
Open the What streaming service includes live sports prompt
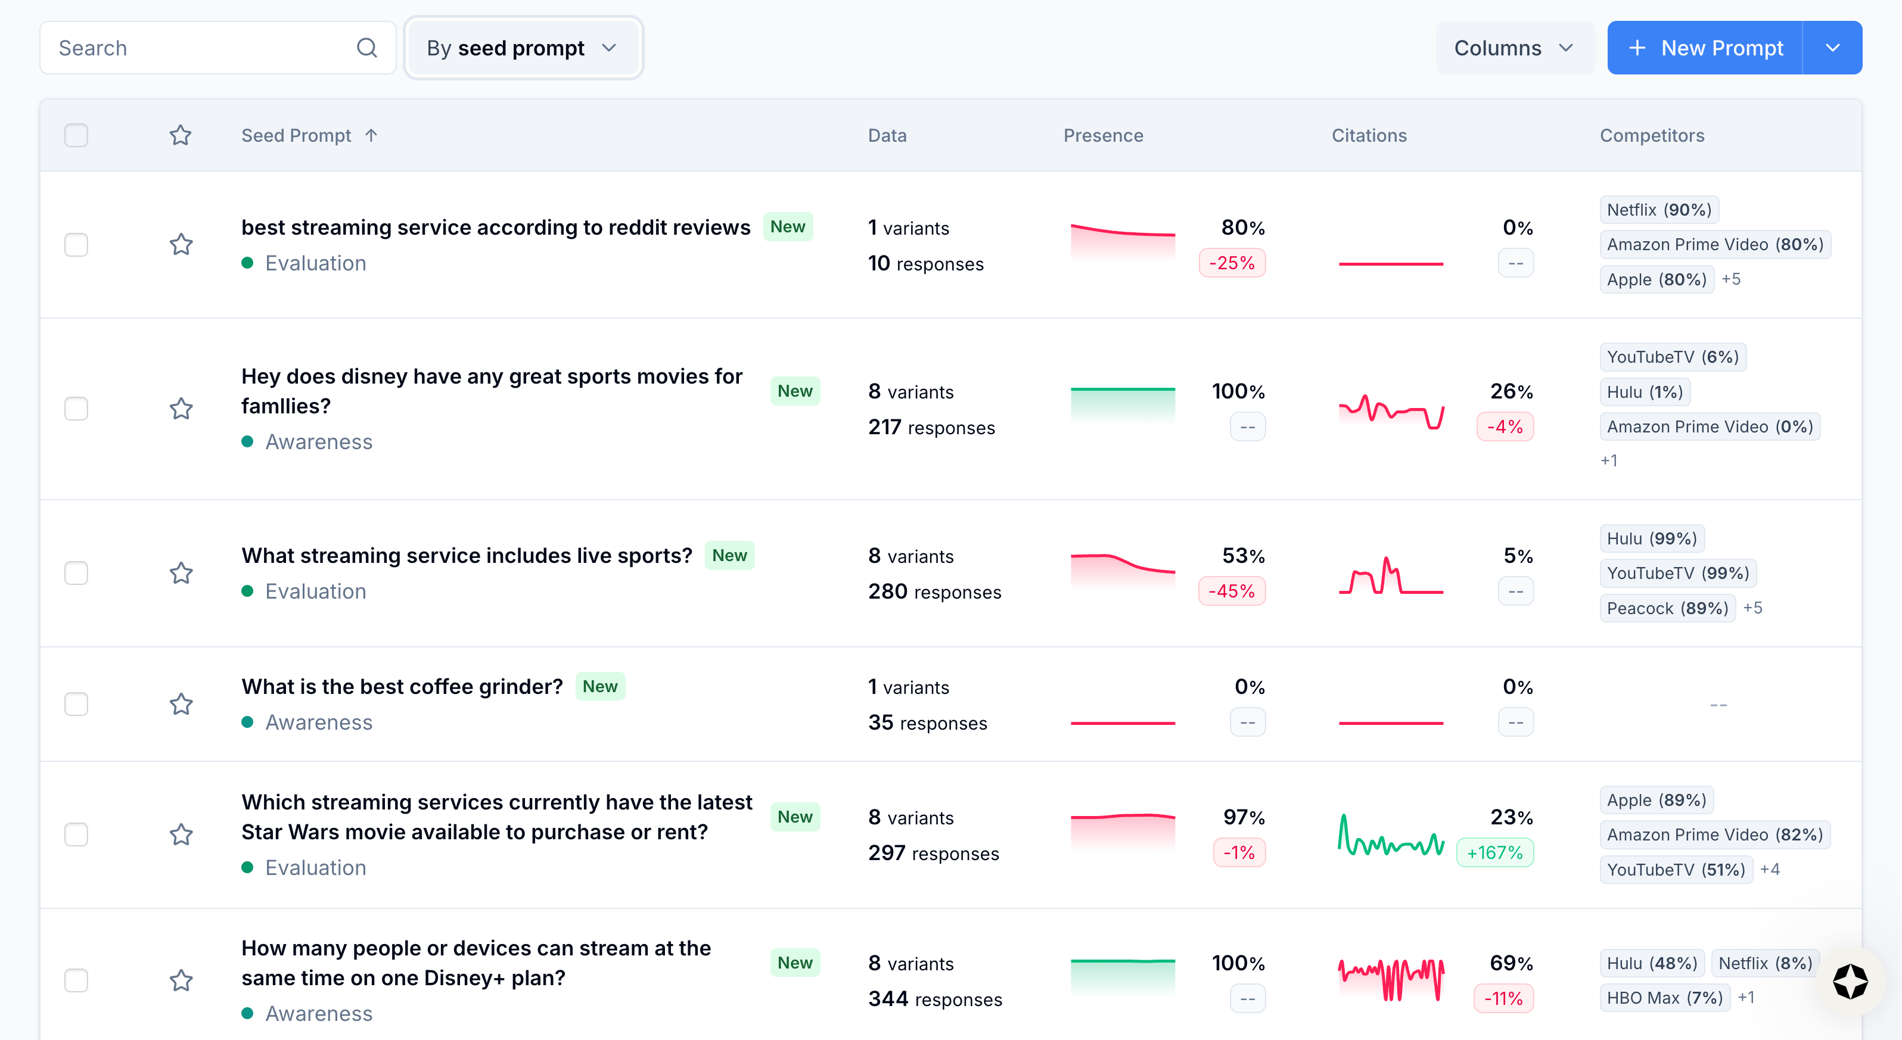[467, 555]
